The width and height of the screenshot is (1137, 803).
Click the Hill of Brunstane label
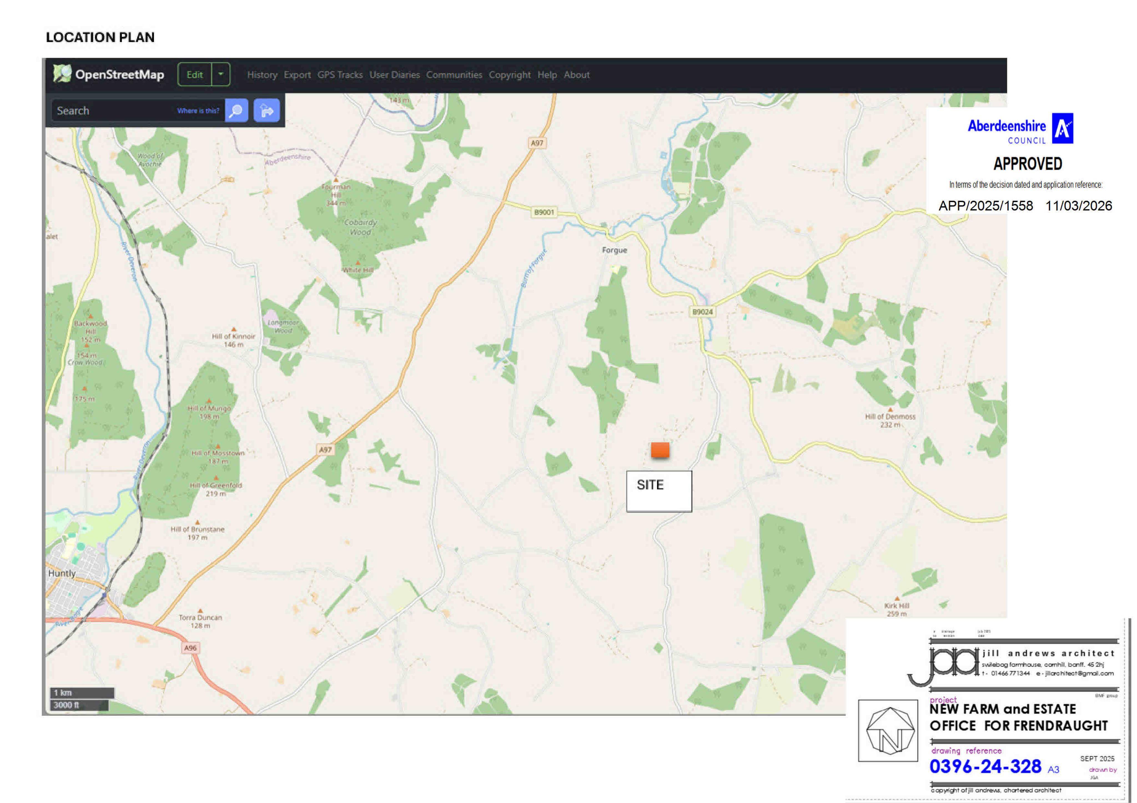(198, 533)
